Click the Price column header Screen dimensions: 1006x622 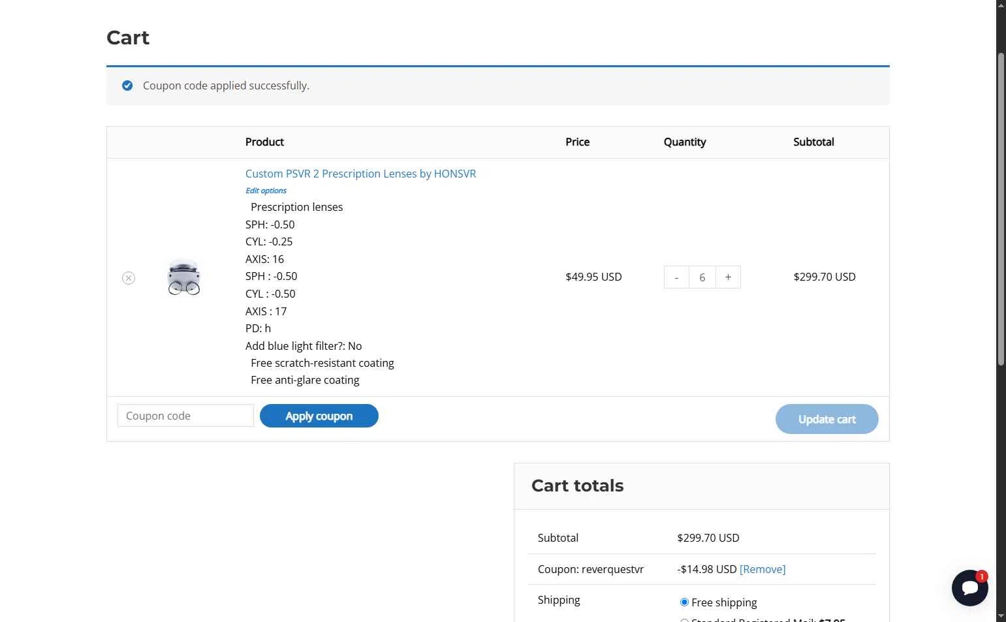click(577, 142)
